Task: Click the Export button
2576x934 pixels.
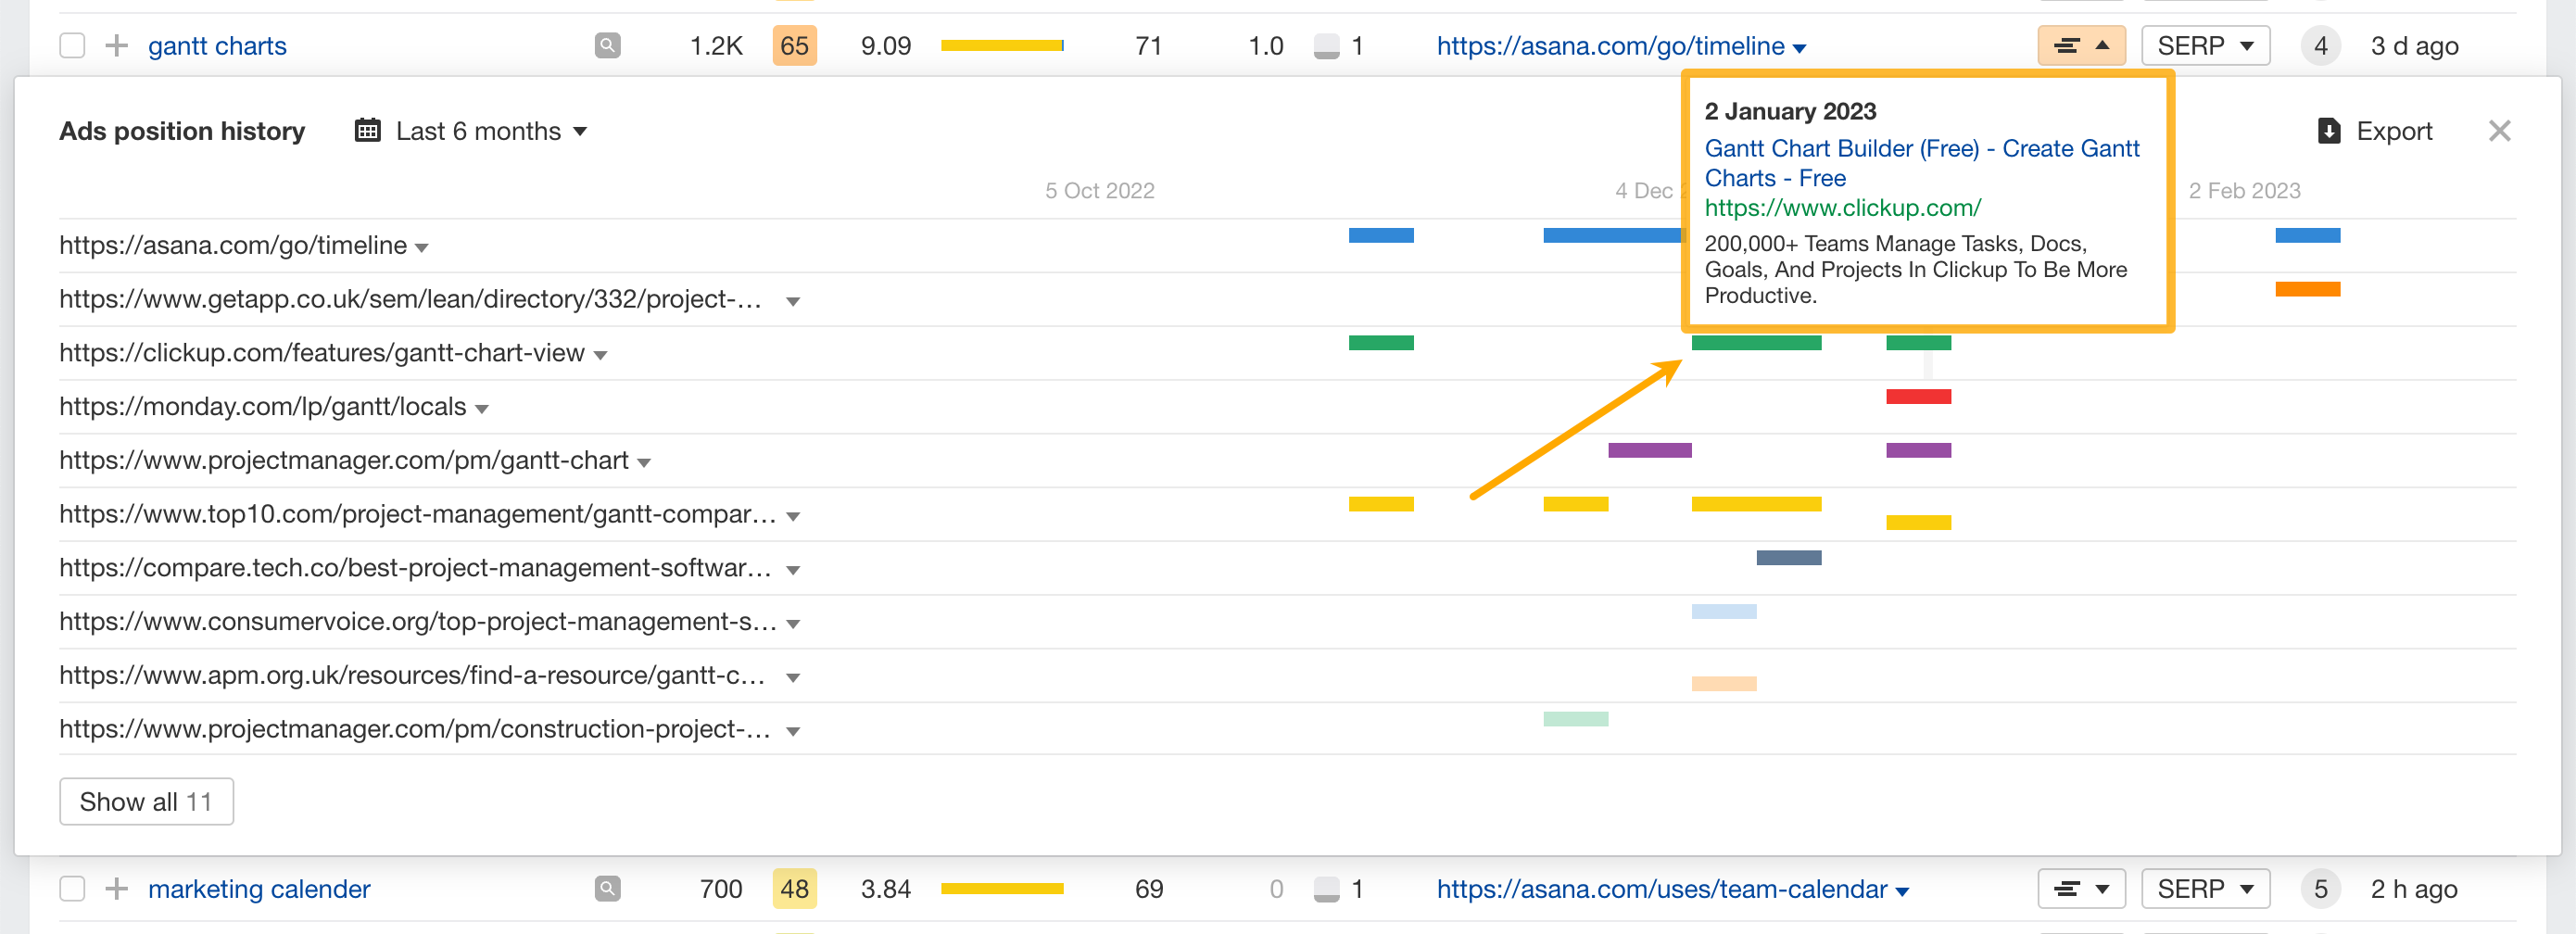Action: click(x=2375, y=131)
